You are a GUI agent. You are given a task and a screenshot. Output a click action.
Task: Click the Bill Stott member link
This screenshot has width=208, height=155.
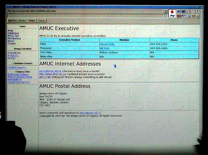105,48
